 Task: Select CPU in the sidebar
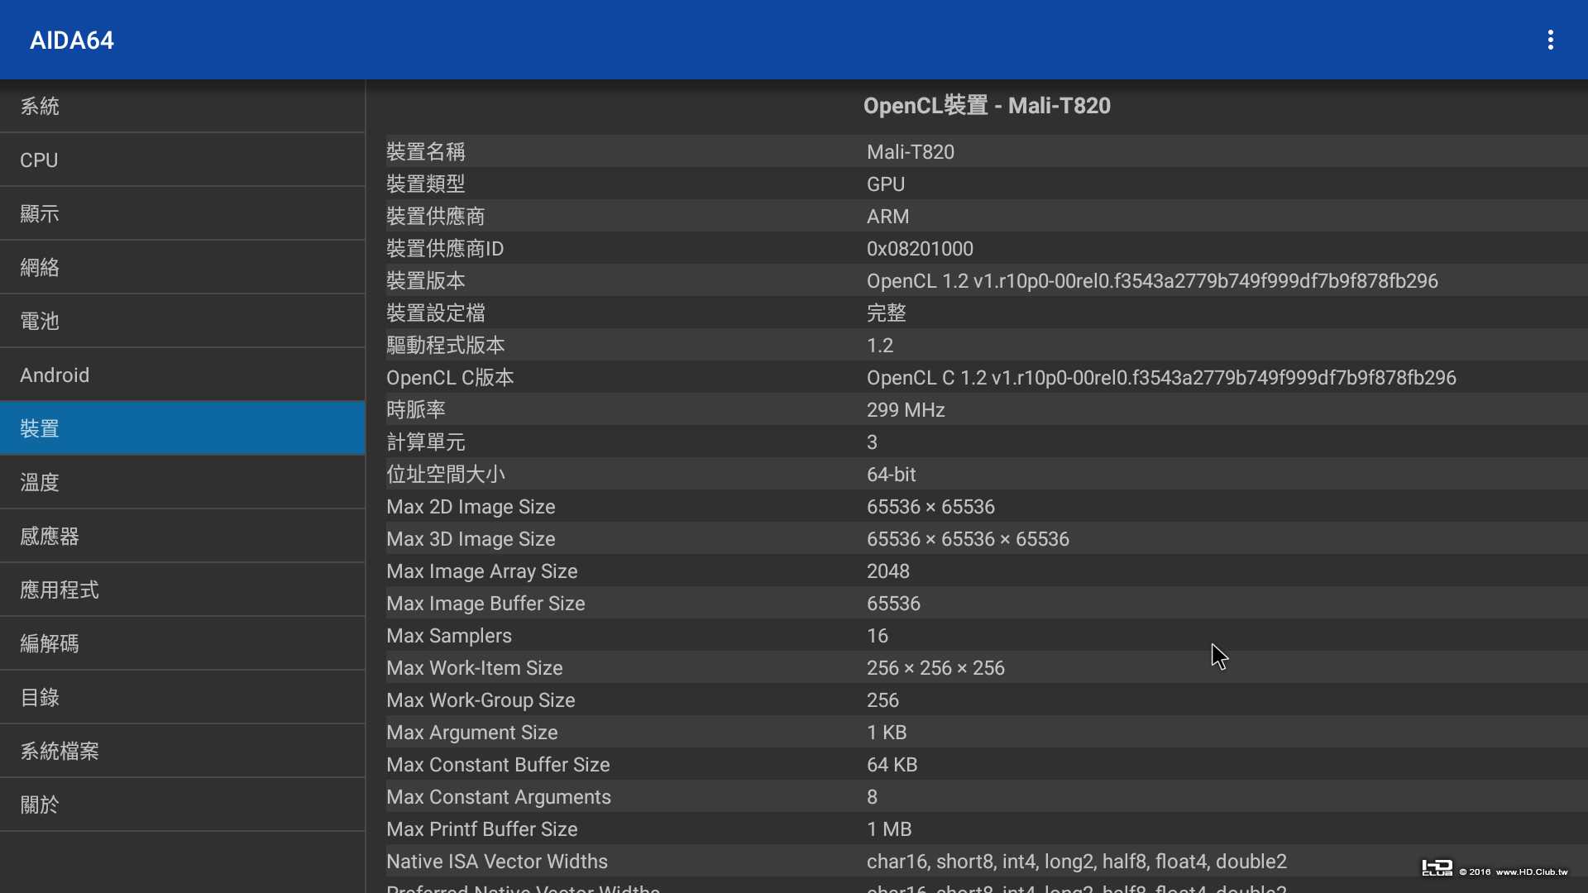point(182,160)
